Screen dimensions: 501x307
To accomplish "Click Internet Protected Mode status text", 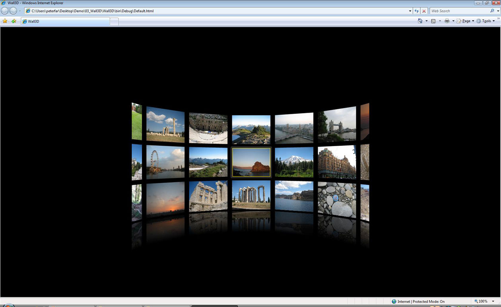I will pos(421,302).
